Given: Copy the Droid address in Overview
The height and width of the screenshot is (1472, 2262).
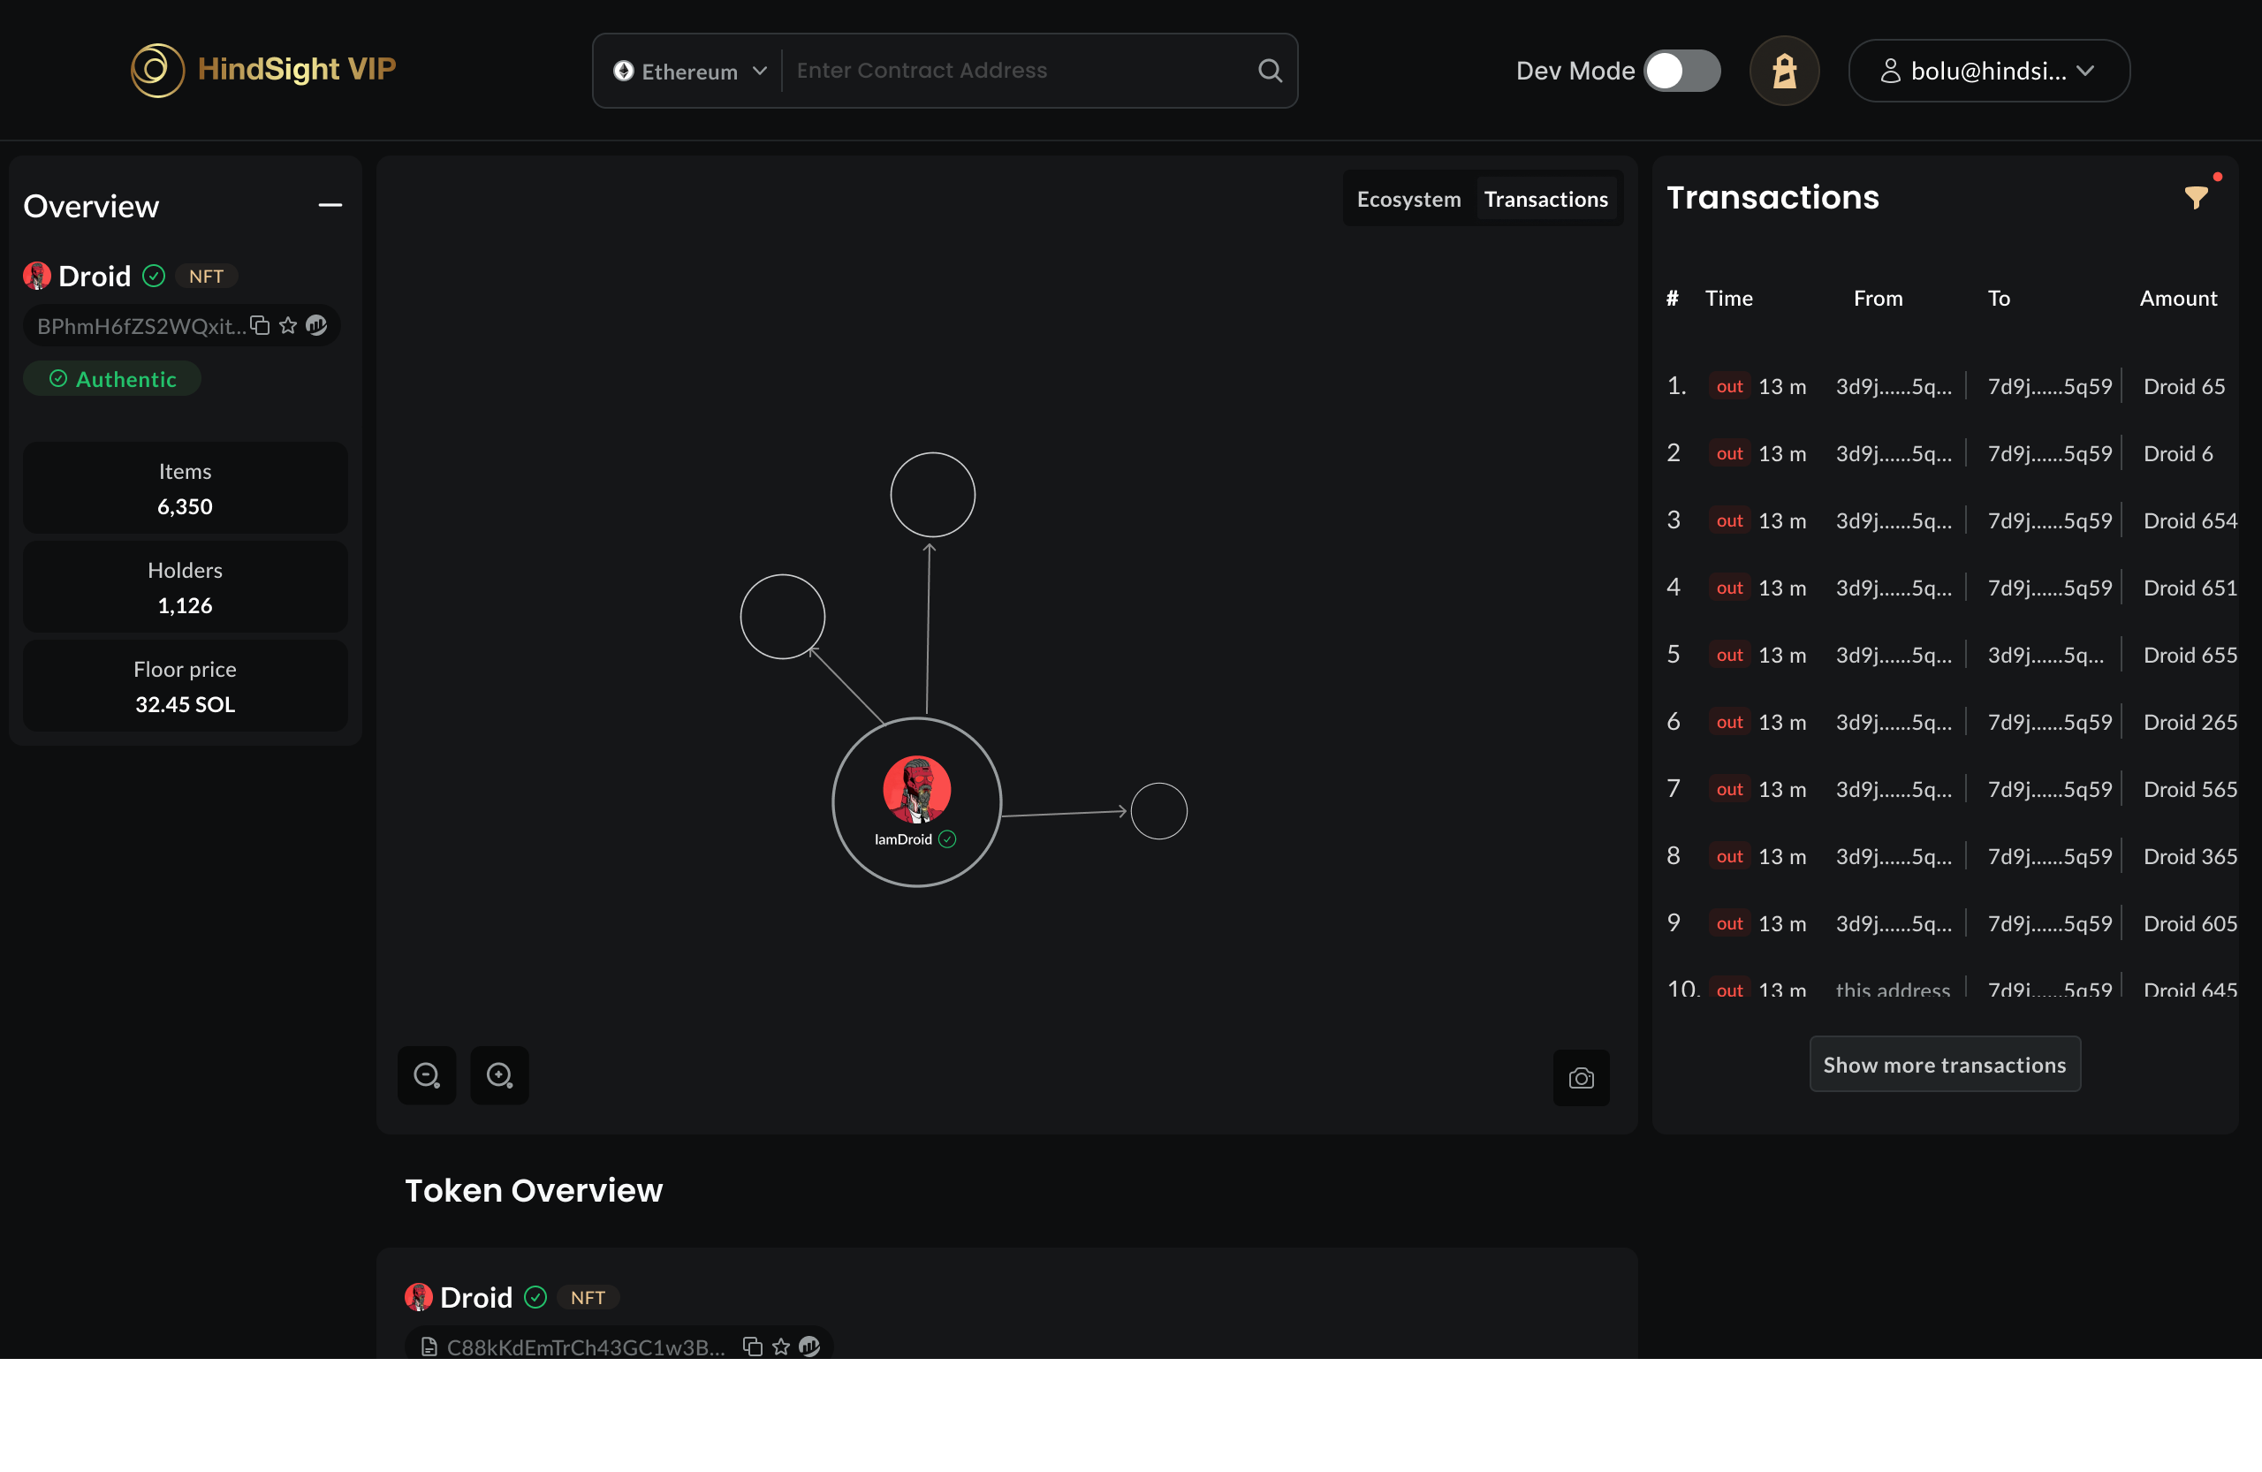Looking at the screenshot, I should pyautogui.click(x=261, y=326).
